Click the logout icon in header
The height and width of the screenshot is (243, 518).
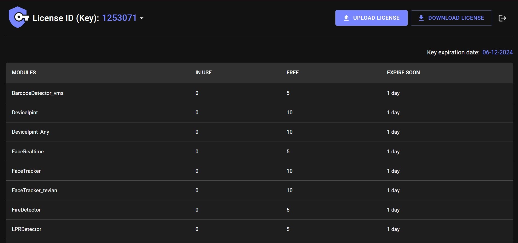coord(502,18)
